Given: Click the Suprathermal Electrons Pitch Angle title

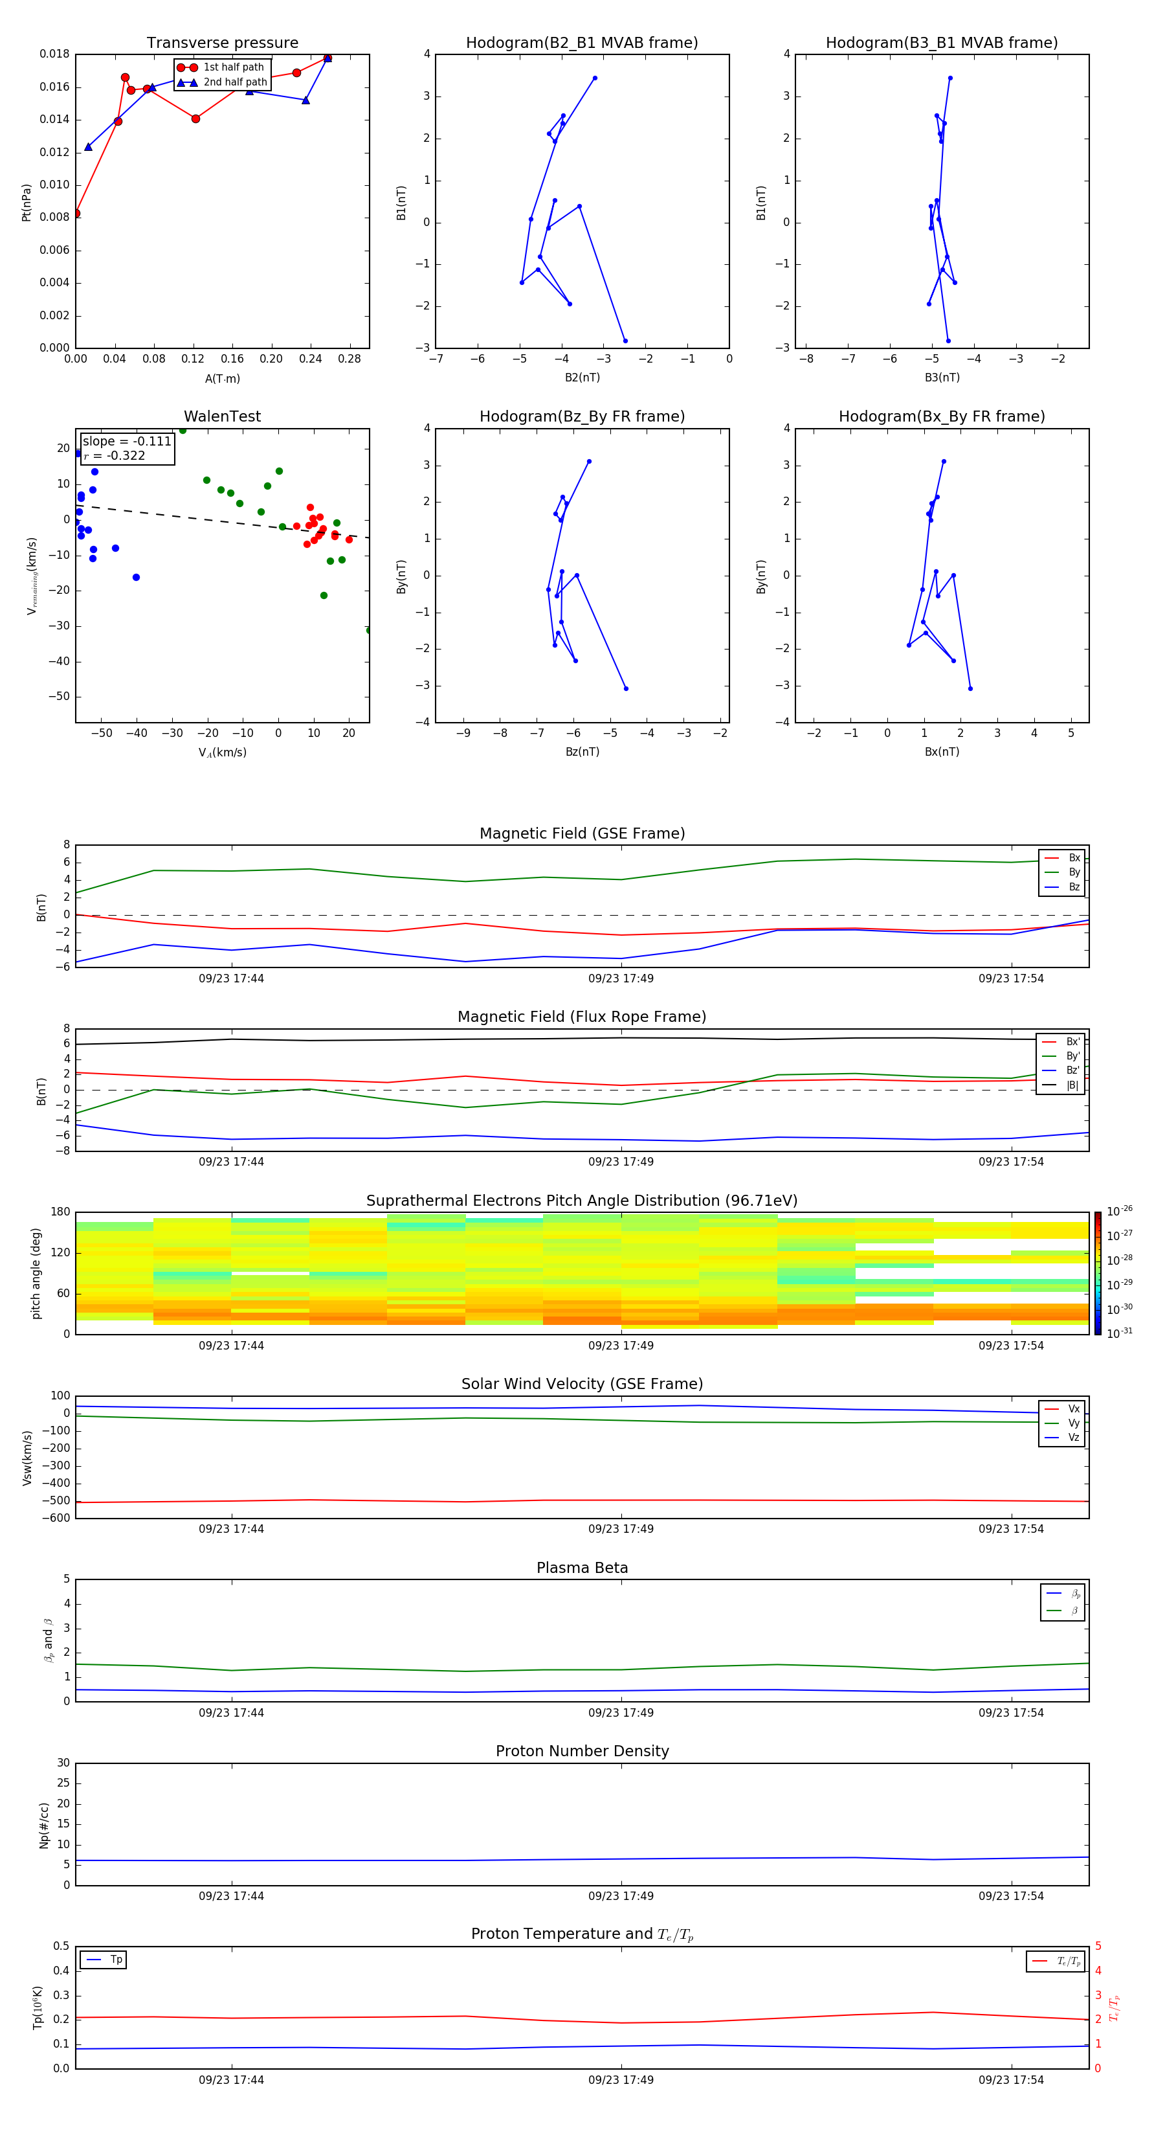Looking at the screenshot, I should point(582,1201).
